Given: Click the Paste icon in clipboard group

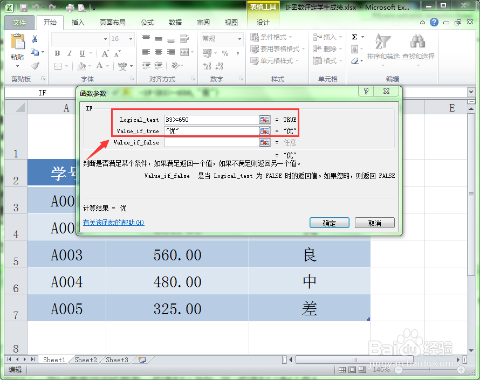Looking at the screenshot, I should (x=17, y=42).
